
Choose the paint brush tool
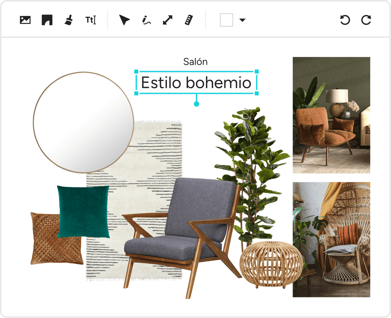pos(69,20)
